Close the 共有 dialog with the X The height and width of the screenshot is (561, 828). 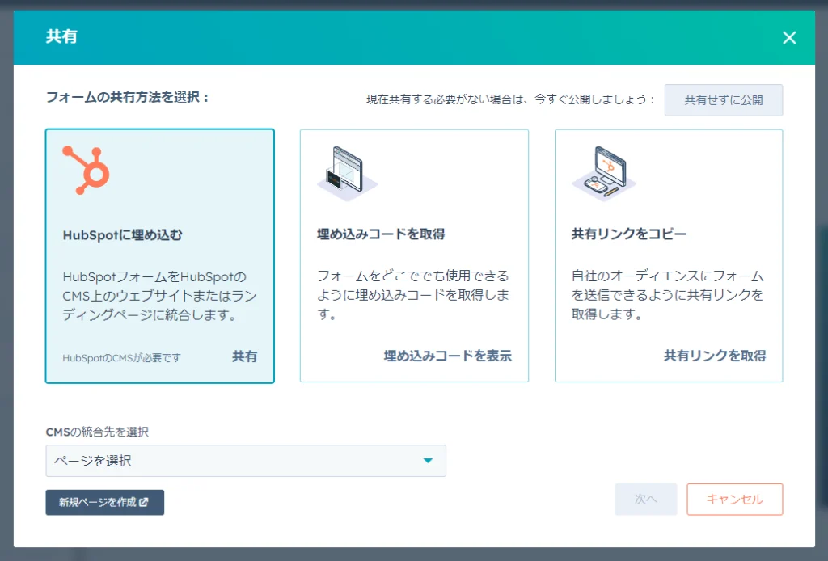789,37
